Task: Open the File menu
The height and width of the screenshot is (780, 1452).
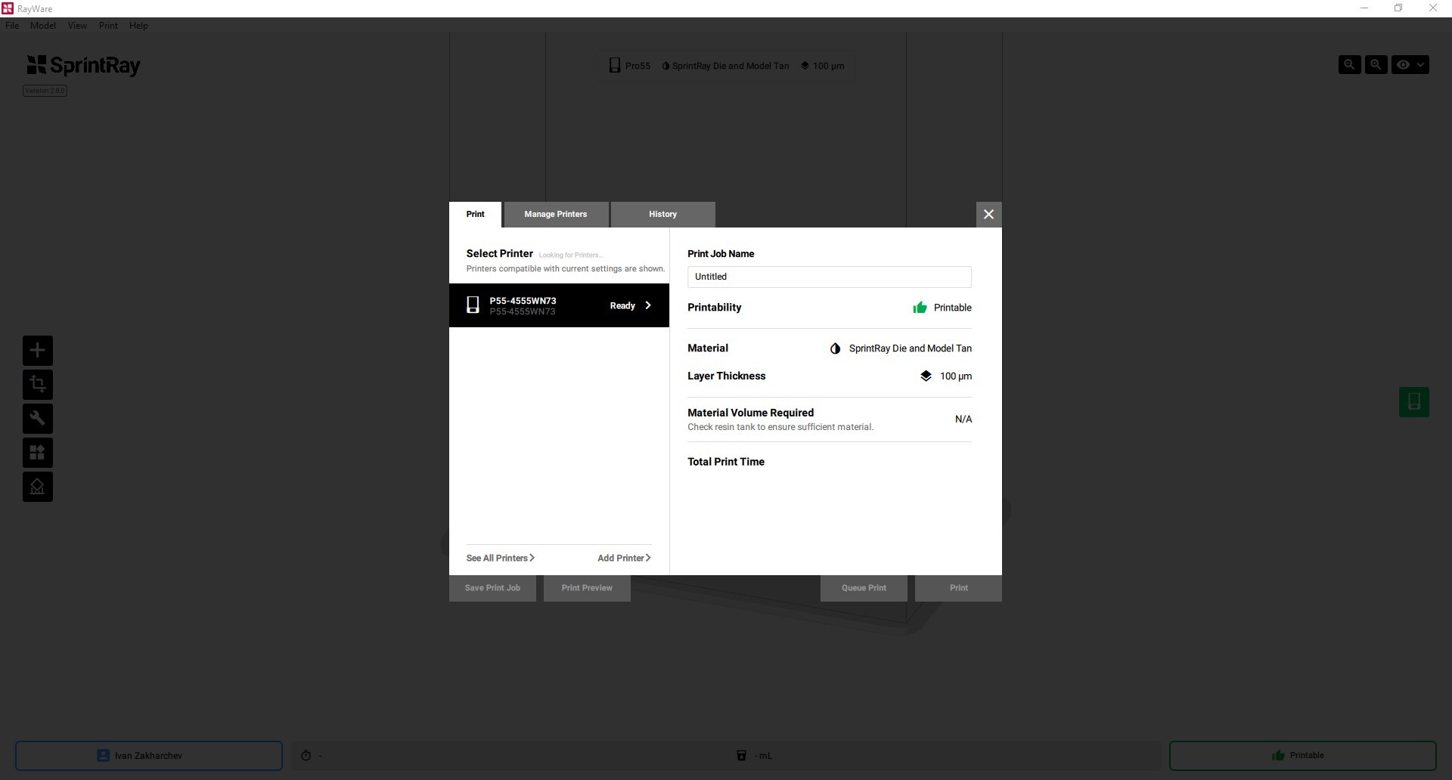Action: coord(12,26)
